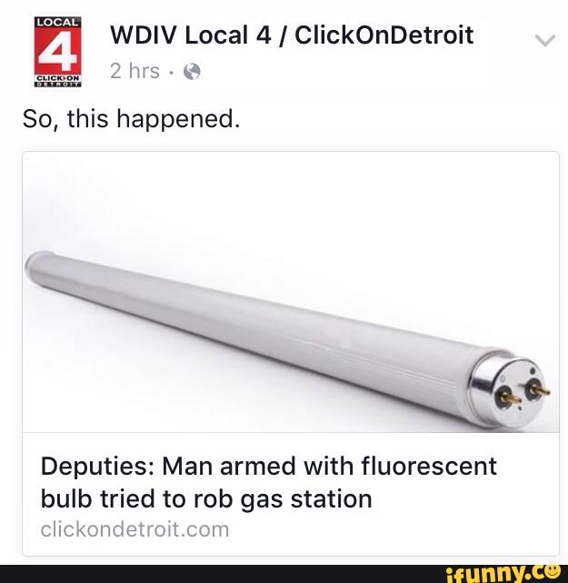Expand the post options chevron

(x=545, y=40)
